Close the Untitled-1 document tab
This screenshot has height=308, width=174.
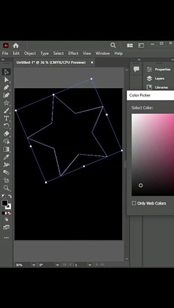pyautogui.click(x=92, y=62)
